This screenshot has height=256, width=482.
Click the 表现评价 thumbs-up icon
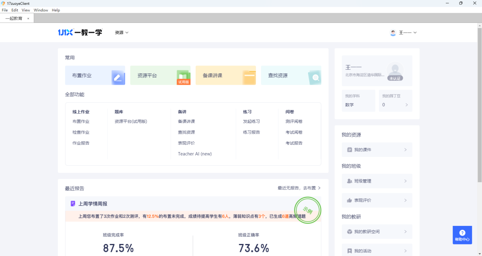349,200
